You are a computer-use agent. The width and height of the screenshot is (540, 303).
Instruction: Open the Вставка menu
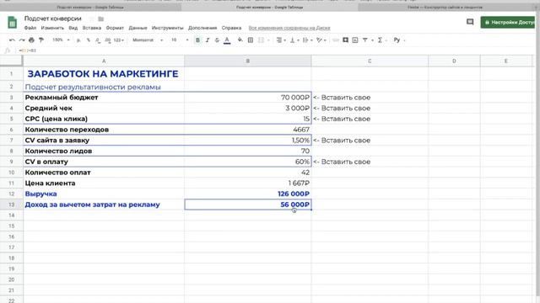point(92,28)
